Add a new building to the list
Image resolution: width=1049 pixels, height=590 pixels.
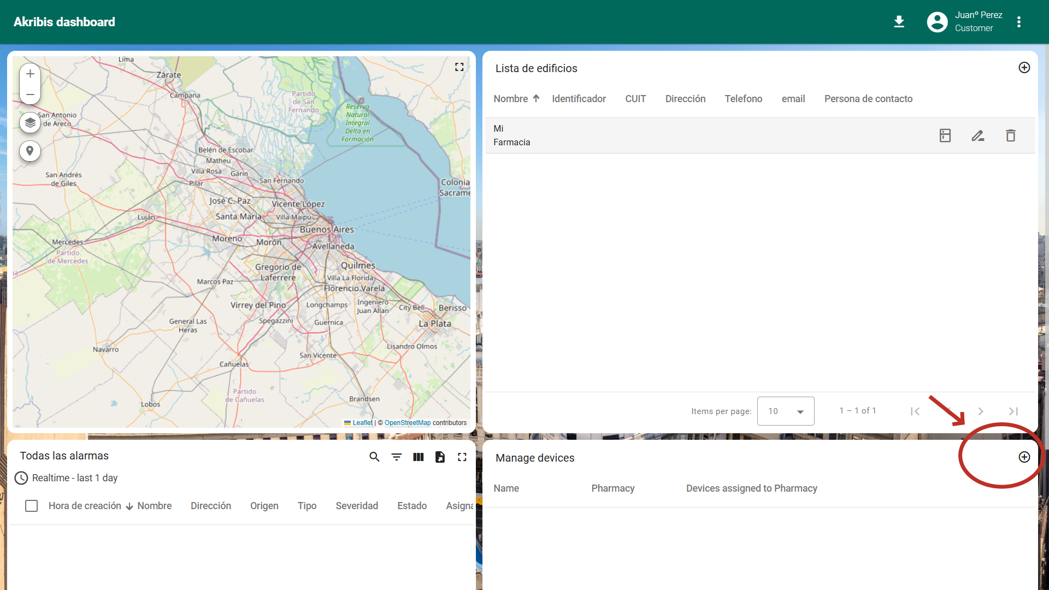tap(1024, 68)
